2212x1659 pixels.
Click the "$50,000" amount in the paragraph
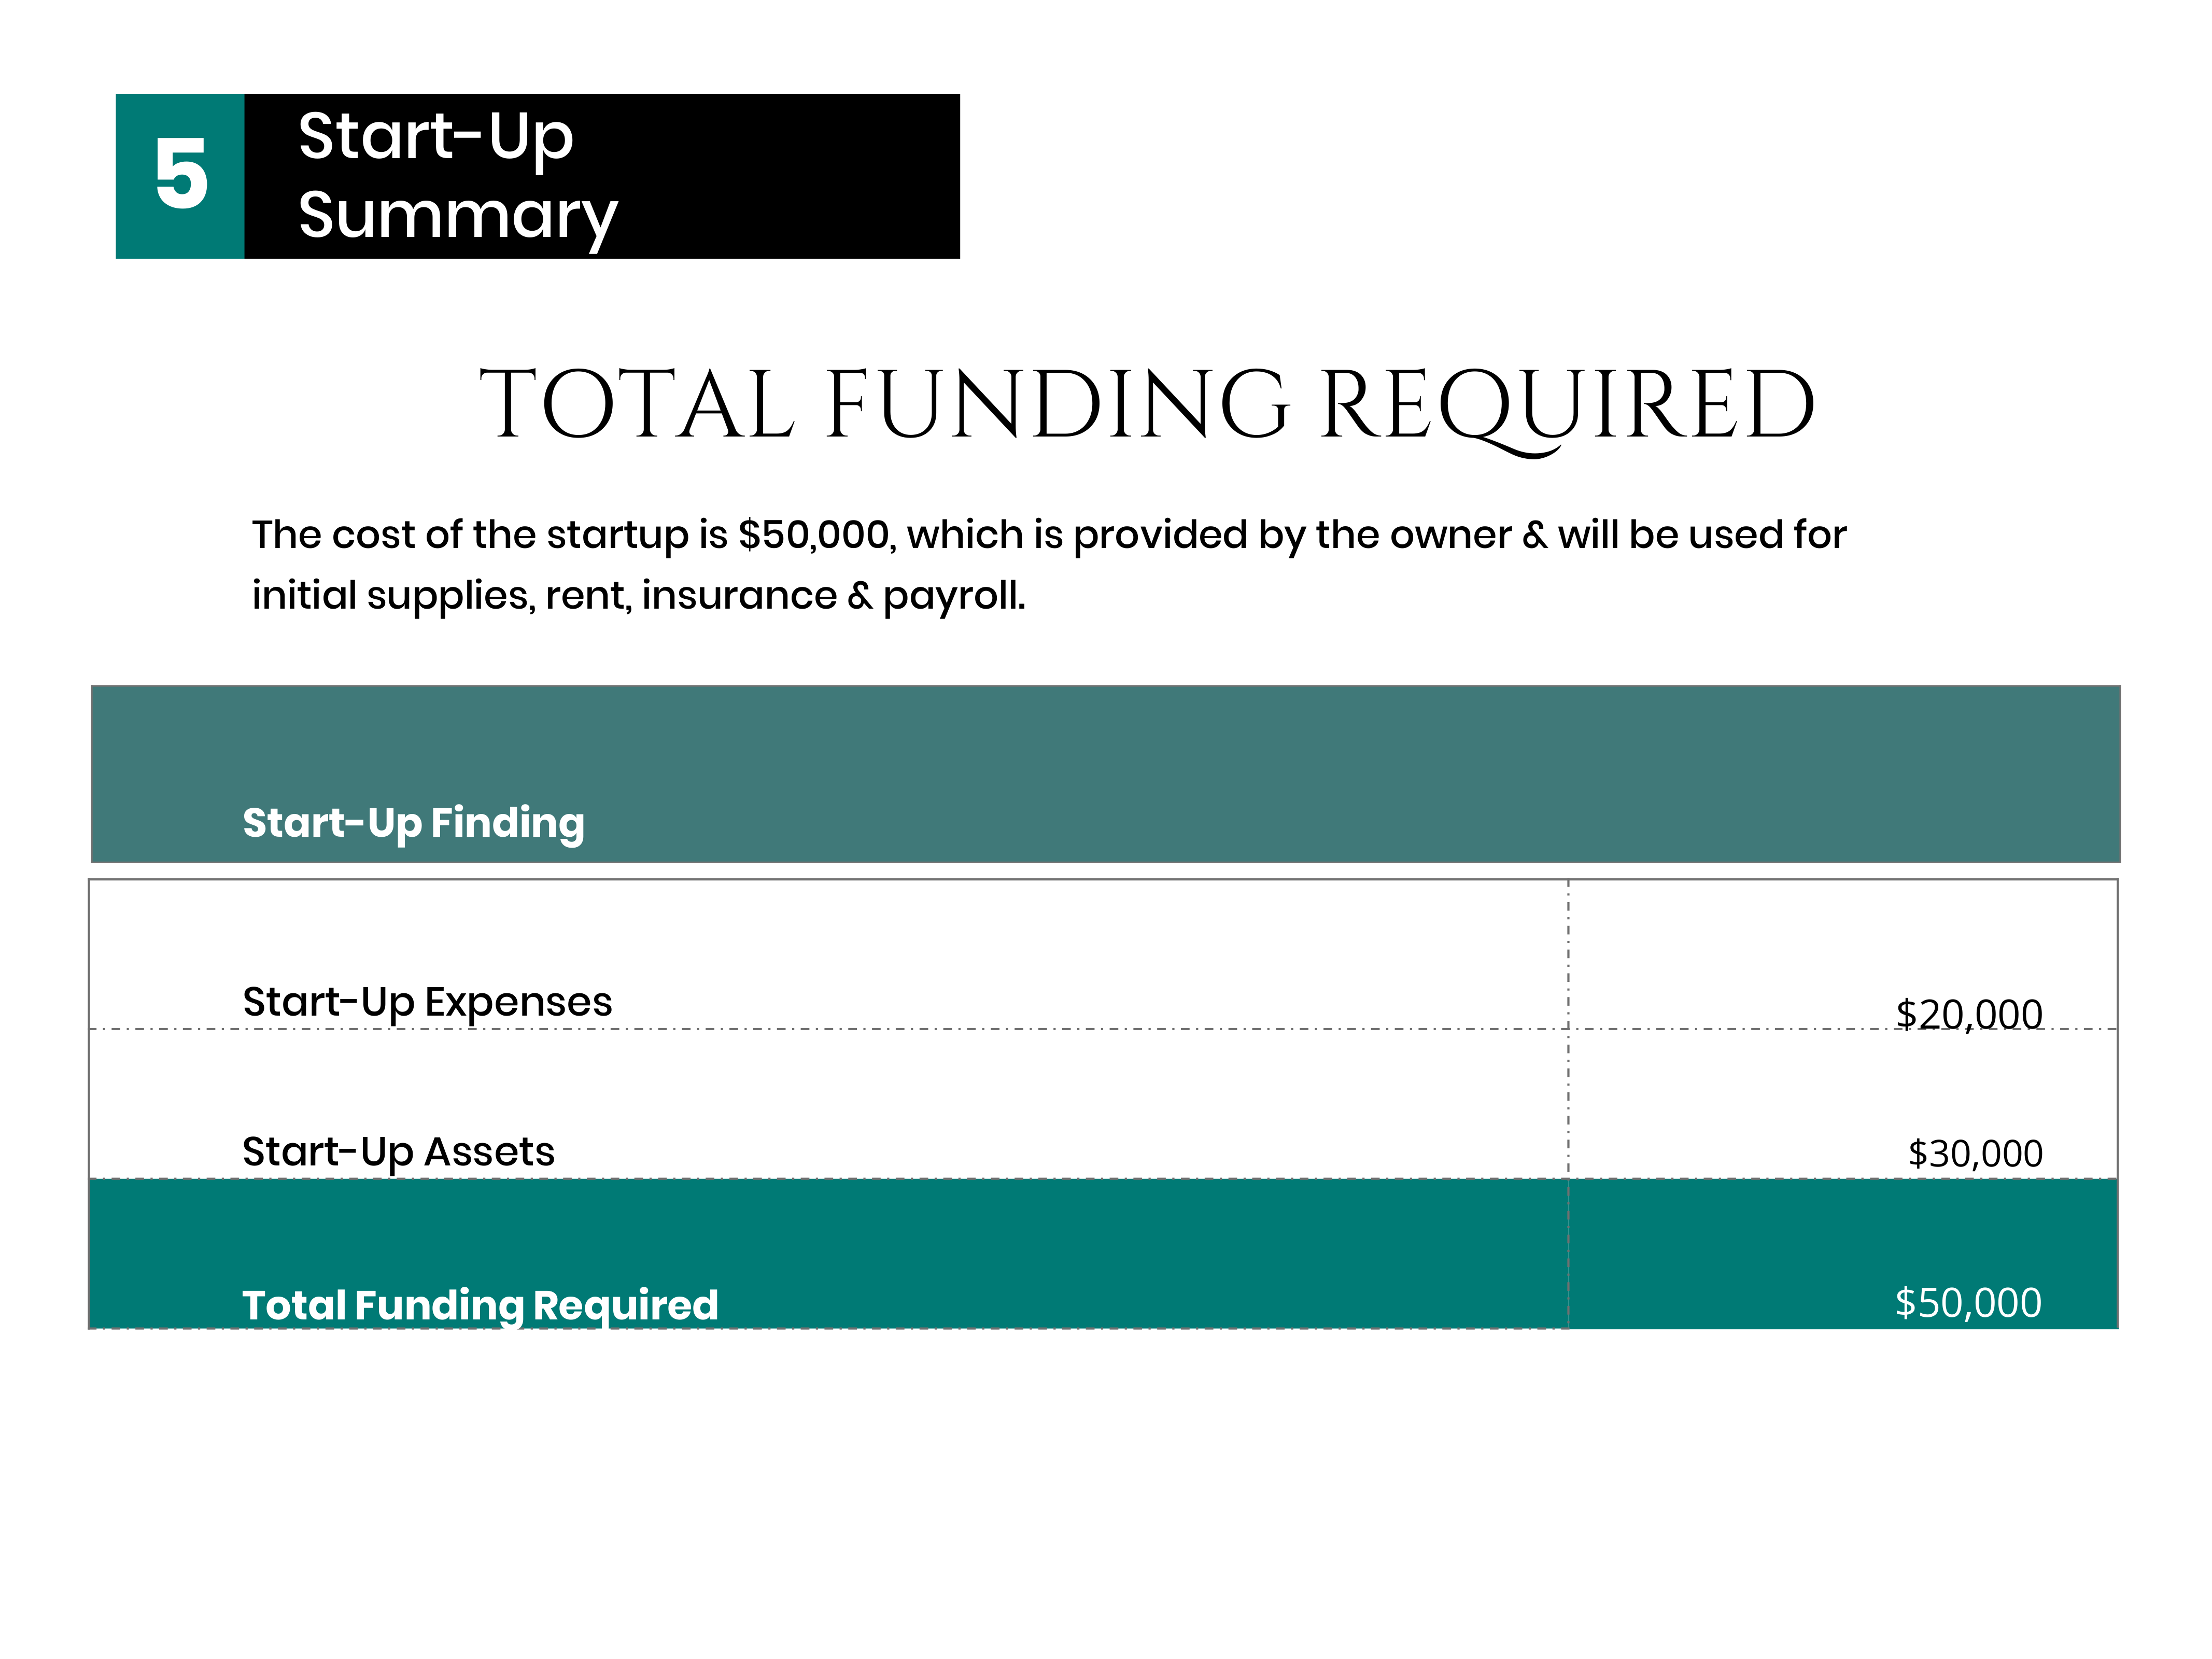coord(814,535)
